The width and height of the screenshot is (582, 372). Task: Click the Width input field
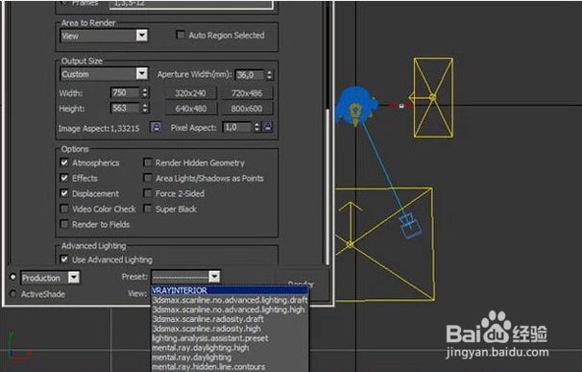(126, 92)
